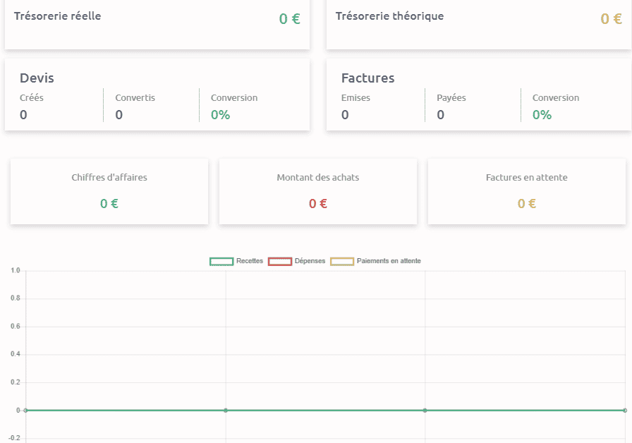This screenshot has width=632, height=443.
Task: Click the red Dépenses legend color box
Action: pos(280,262)
